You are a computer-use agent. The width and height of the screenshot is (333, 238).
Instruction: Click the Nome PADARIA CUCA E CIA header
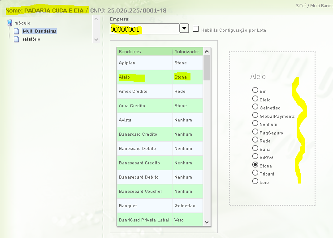coord(45,11)
